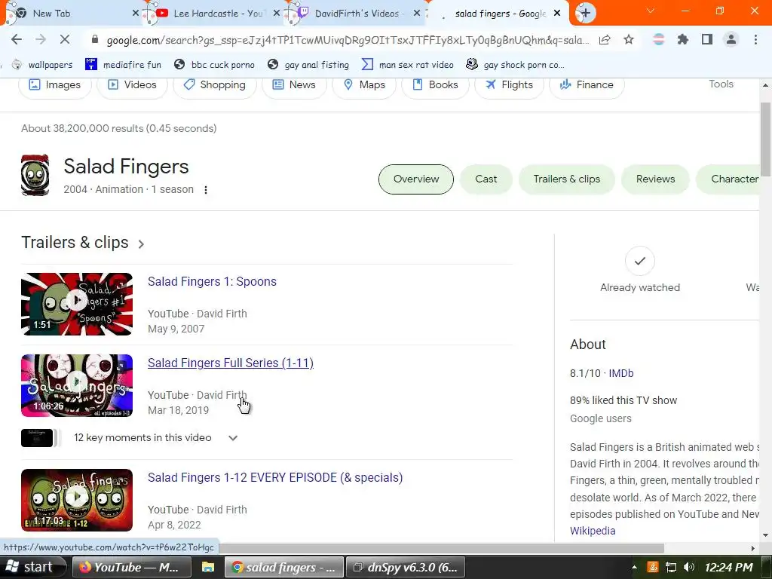The height and width of the screenshot is (579, 772).
Task: Expand 12 key moments in this video
Action: [233, 438]
